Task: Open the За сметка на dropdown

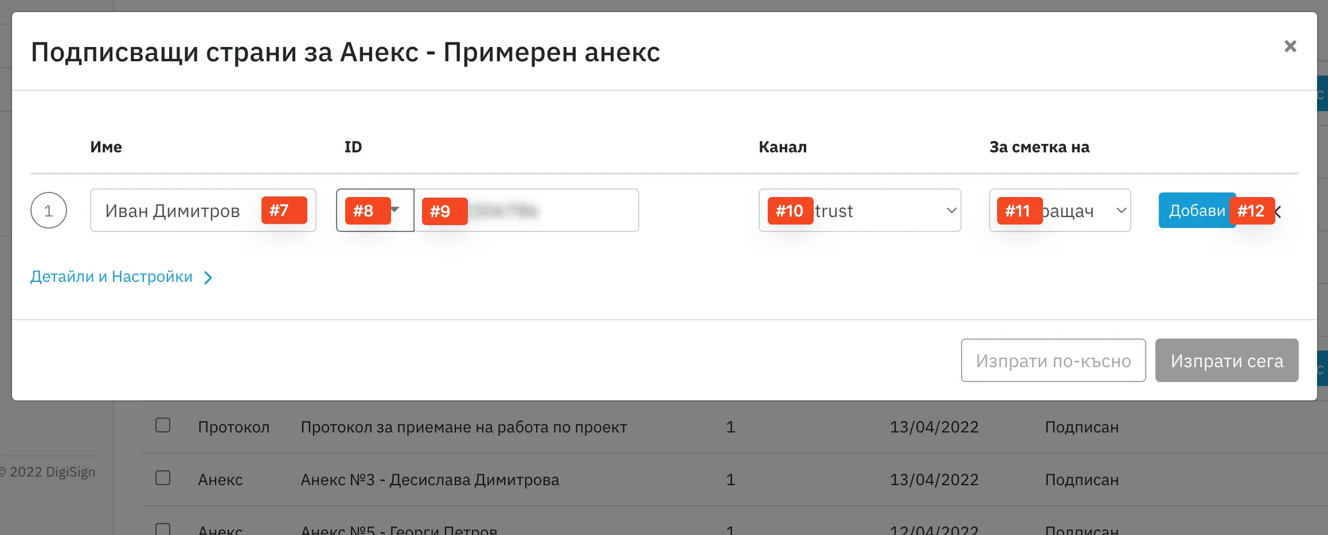Action: coord(1060,210)
